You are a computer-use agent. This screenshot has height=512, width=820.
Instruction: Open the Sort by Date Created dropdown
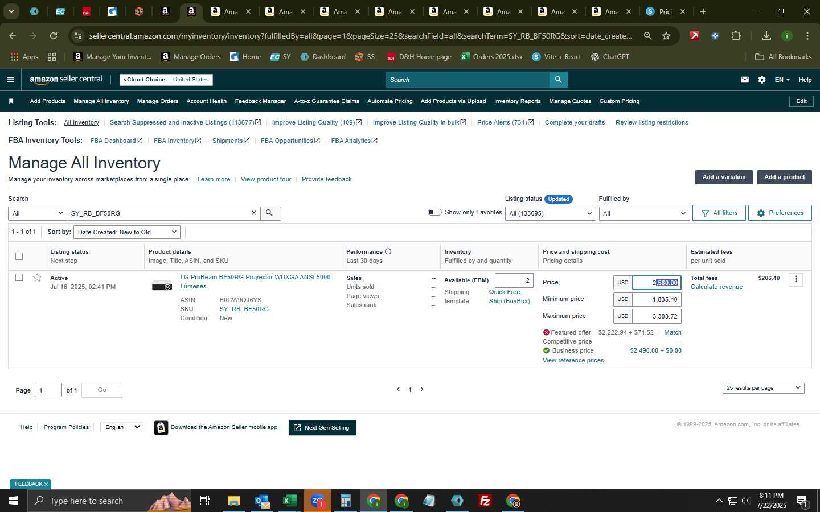(127, 232)
